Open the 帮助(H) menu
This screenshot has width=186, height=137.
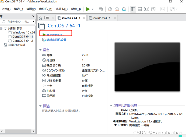(76, 9)
